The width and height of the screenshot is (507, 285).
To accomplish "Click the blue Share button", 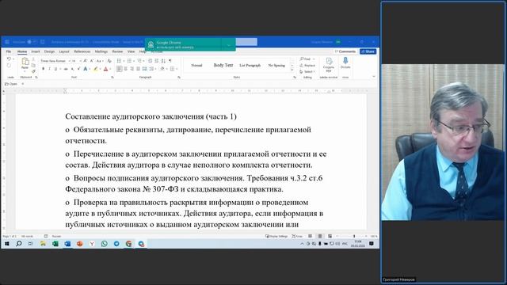I will pyautogui.click(x=368, y=51).
